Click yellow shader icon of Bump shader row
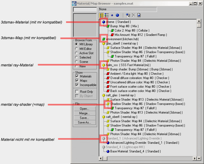The height and width of the screenshot is (164, 204). 108,69
